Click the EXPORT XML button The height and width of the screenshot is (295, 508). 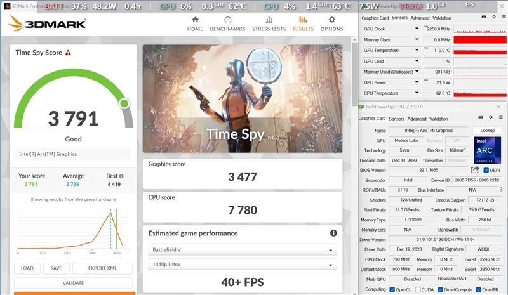point(102,268)
